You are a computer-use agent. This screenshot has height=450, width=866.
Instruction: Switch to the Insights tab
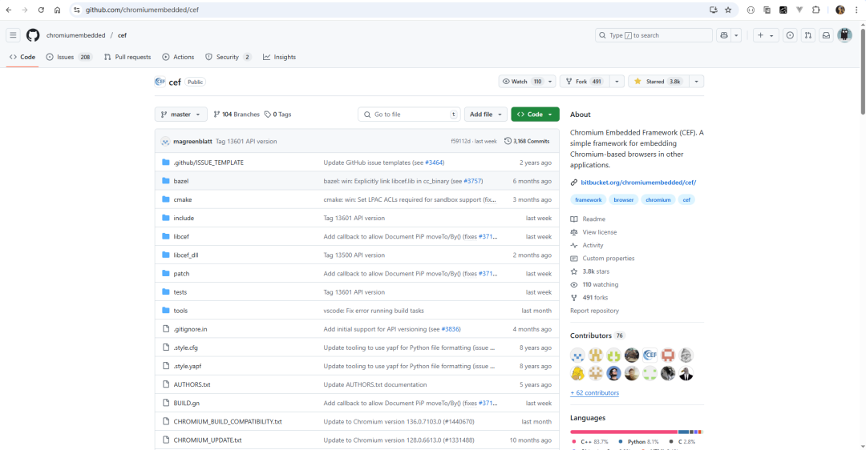pyautogui.click(x=280, y=57)
